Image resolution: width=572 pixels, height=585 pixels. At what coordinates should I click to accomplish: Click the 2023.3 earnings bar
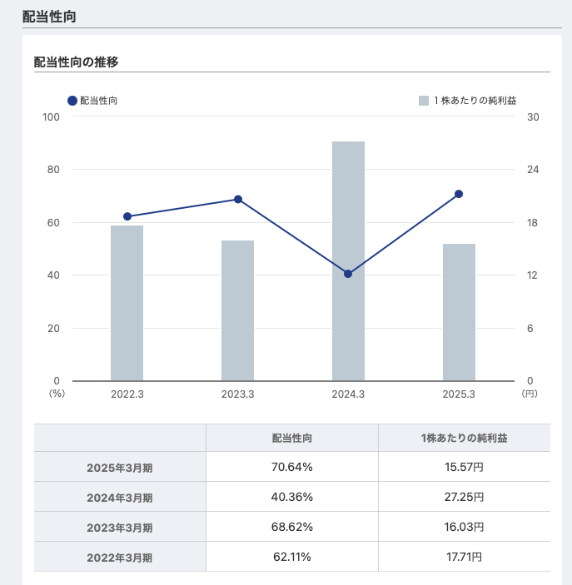point(237,310)
